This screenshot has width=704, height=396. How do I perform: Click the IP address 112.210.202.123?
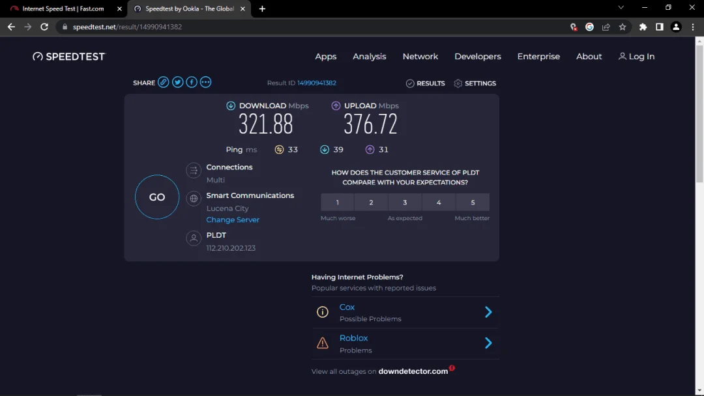(231, 248)
